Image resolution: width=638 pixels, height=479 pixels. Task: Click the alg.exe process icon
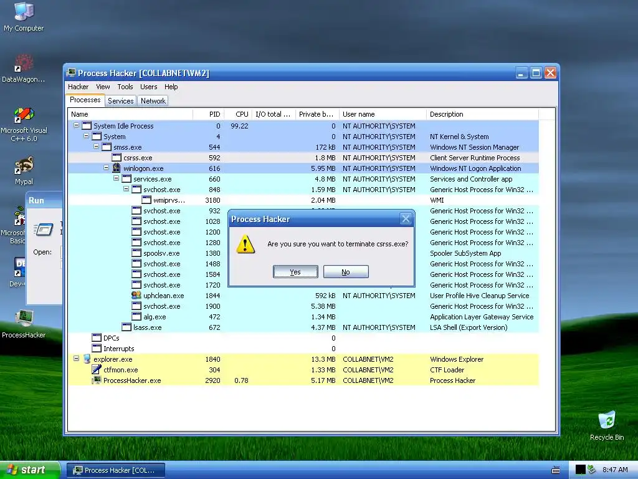tap(136, 316)
